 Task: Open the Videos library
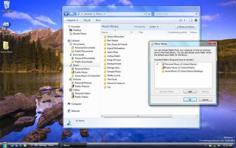pos(75,90)
